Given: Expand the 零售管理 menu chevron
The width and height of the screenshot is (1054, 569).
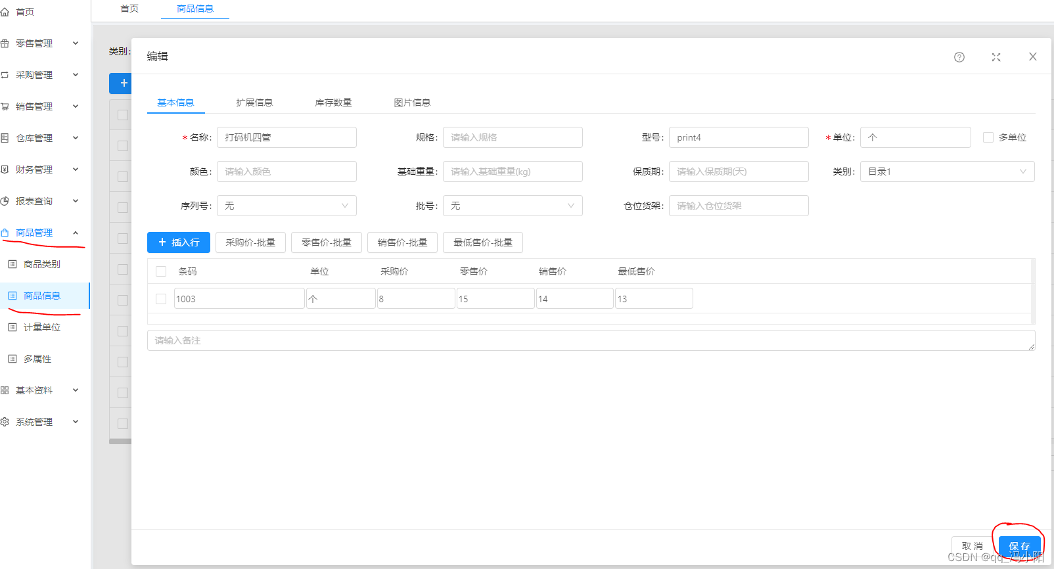Looking at the screenshot, I should click(x=76, y=43).
